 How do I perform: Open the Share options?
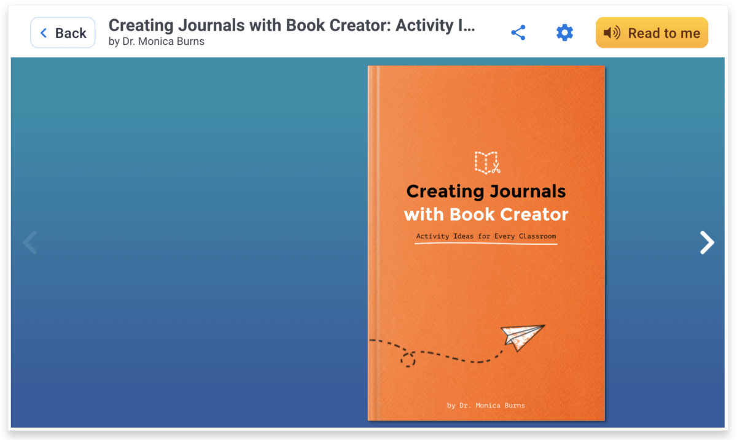coord(518,33)
